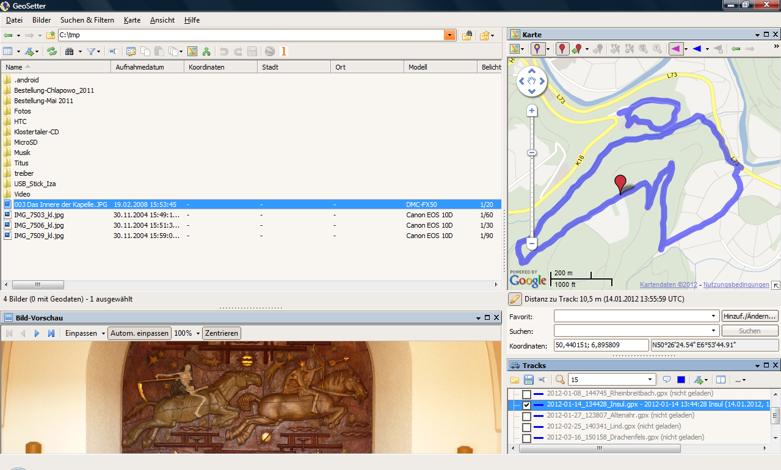Screen dimensions: 781x470
Task: Sort by the Aufnahmedatum column header
Action: (x=147, y=67)
